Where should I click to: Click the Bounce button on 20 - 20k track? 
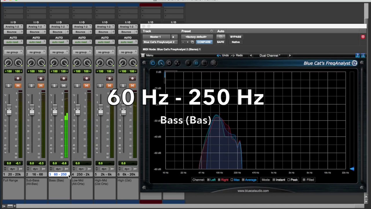(12, 32)
